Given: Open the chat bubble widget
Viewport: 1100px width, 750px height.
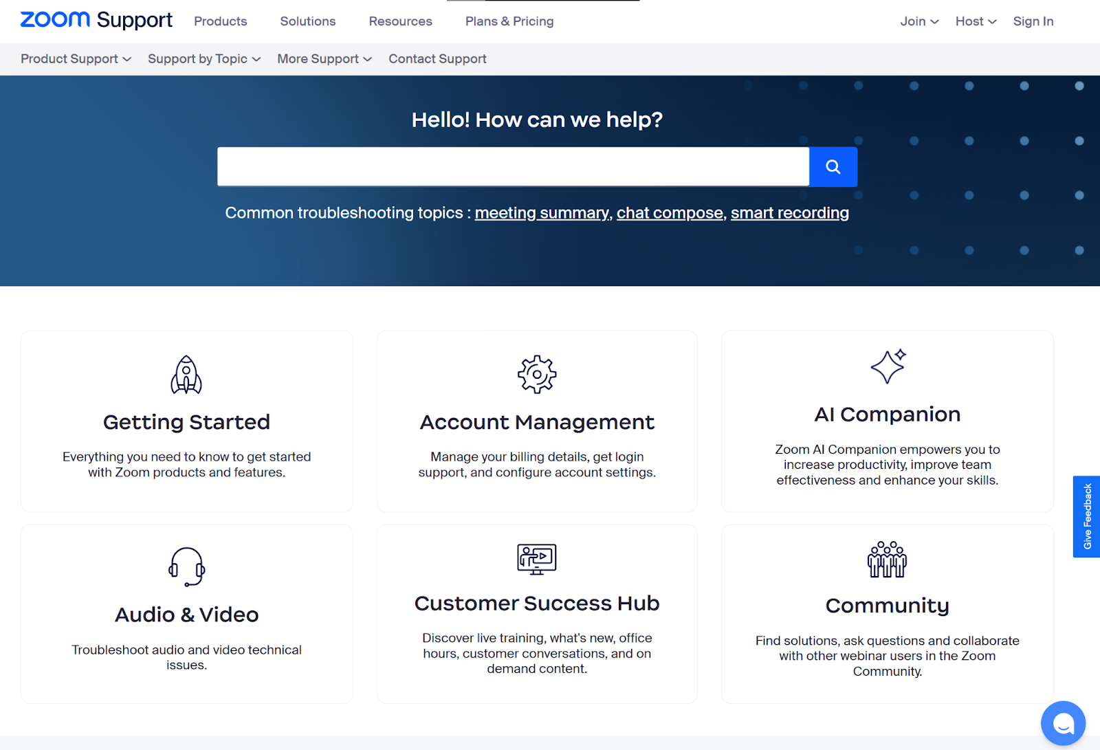Looking at the screenshot, I should 1063,723.
